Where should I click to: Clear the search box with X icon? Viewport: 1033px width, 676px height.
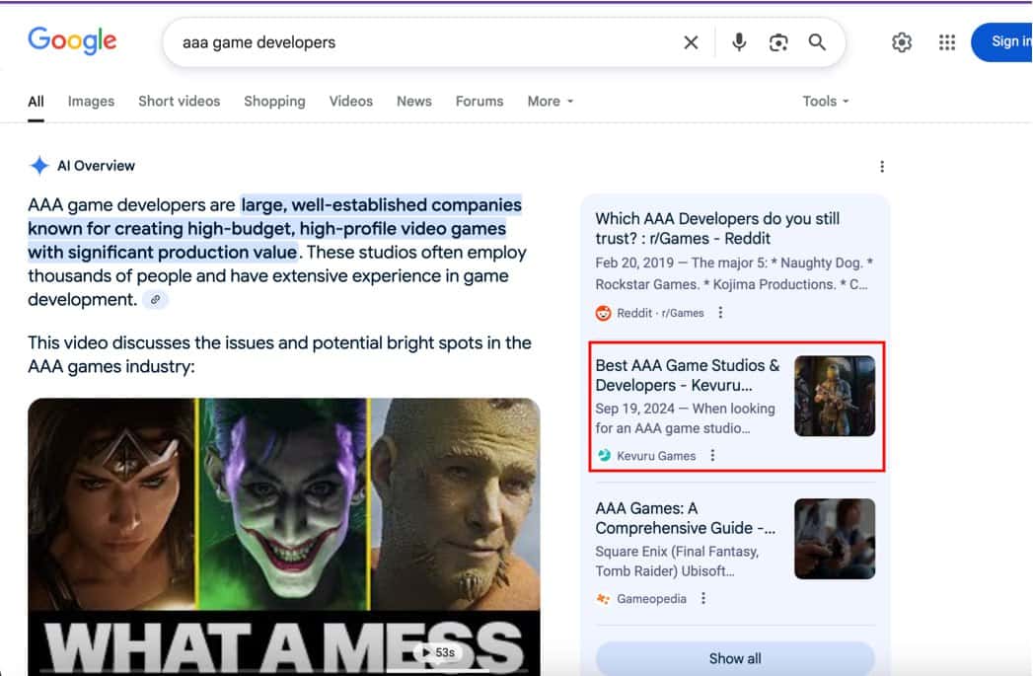click(691, 42)
